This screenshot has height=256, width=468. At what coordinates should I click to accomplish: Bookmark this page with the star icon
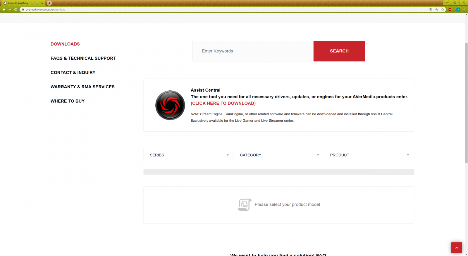pyautogui.click(x=443, y=10)
